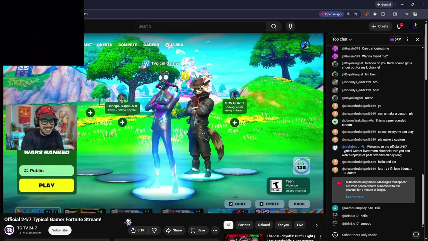Click the Gemini button in title bar

point(384,5)
